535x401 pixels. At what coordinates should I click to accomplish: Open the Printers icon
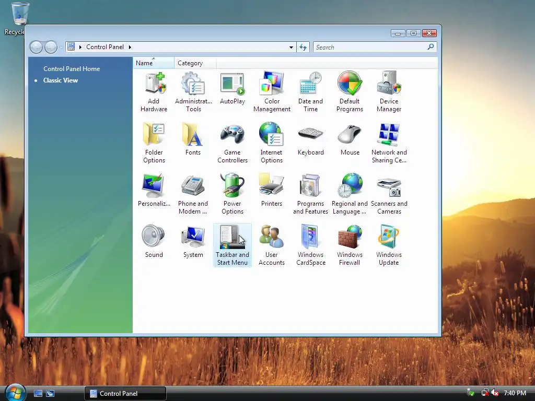[272, 191]
